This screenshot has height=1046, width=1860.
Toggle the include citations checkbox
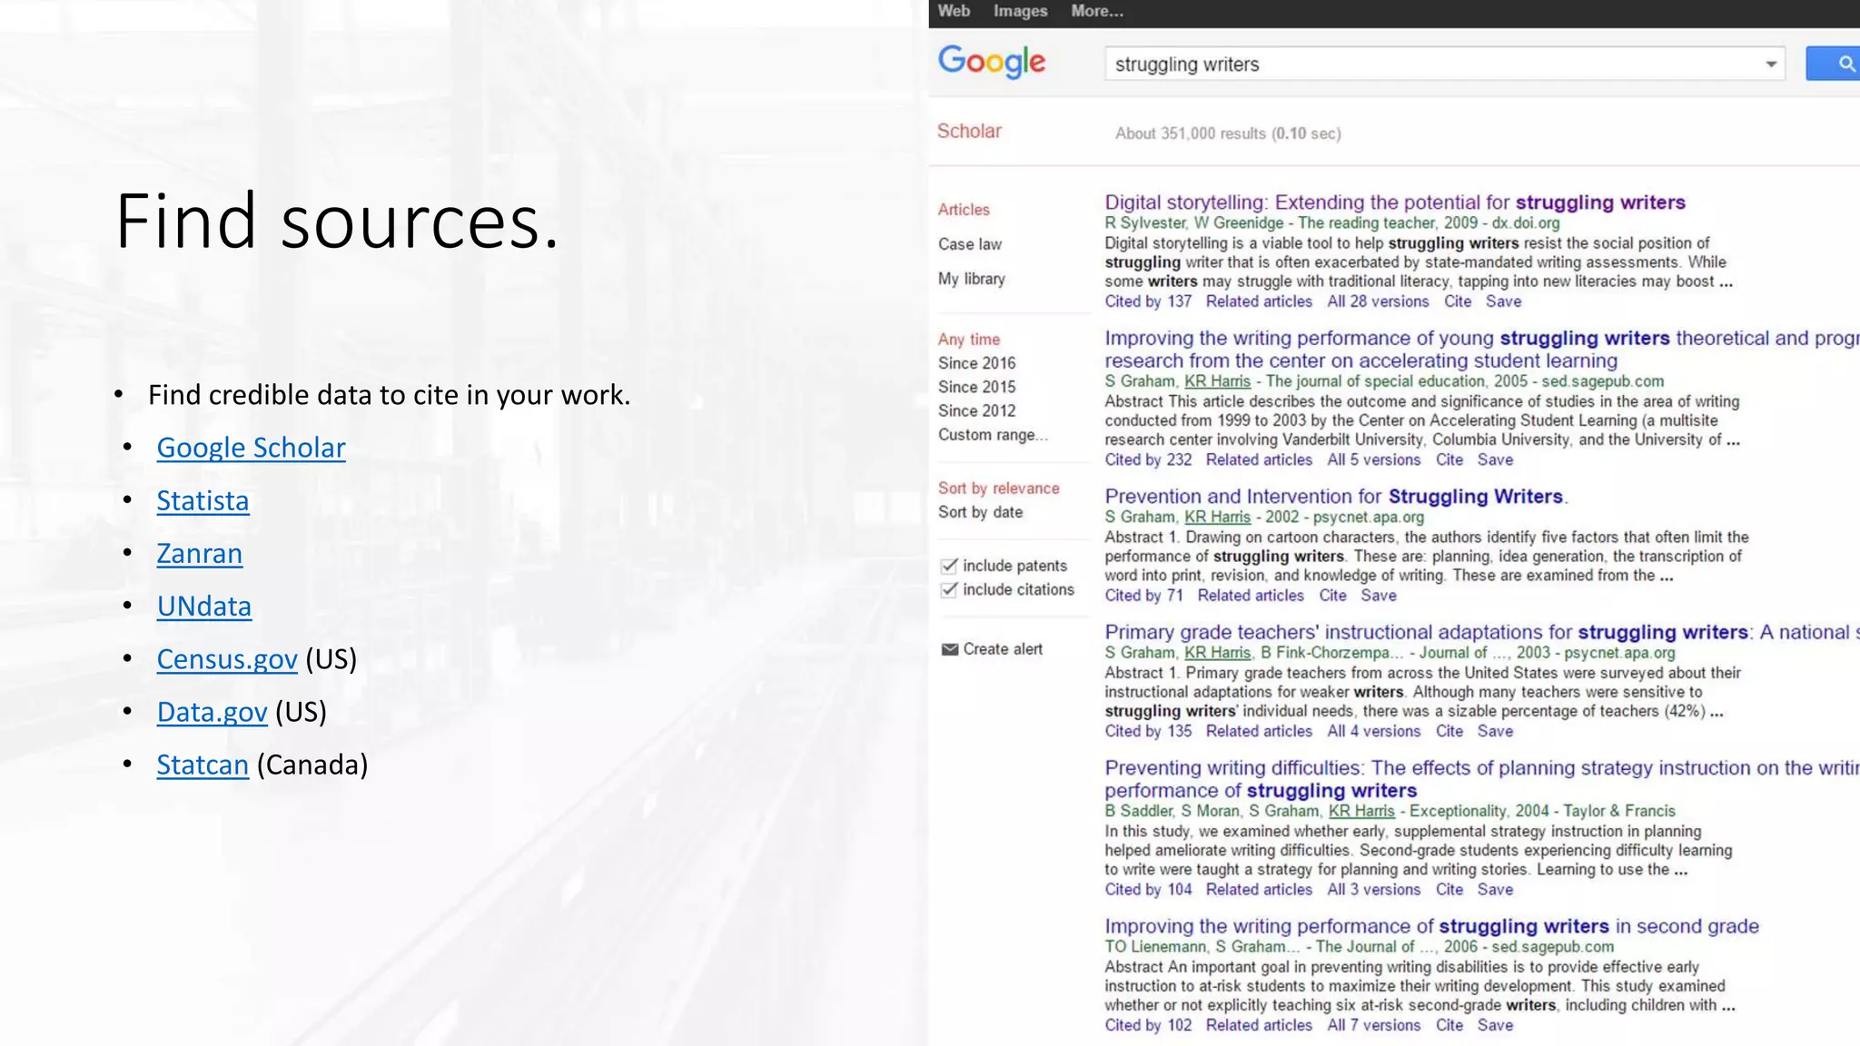[x=949, y=589]
